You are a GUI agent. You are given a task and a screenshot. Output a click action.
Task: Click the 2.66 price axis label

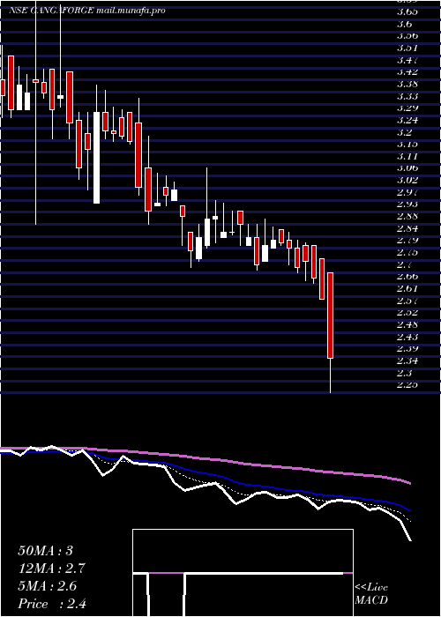point(407,276)
